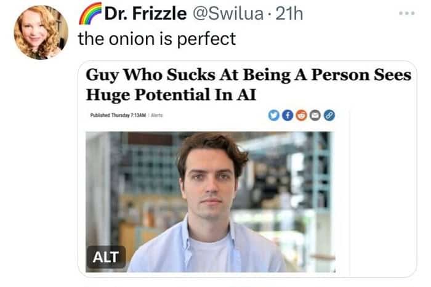Click the Published Thursday 7:13AM text
The height and width of the screenshot is (287, 431).
coord(118,115)
